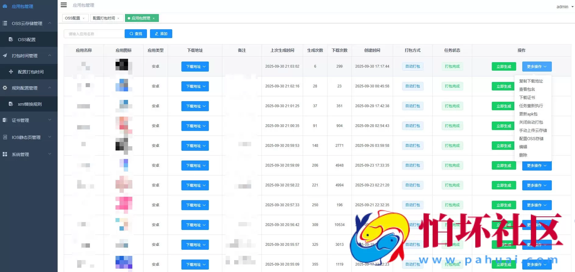Open the admin user dropdown
Image resolution: width=575 pixels, height=272 pixels.
coord(565,7)
